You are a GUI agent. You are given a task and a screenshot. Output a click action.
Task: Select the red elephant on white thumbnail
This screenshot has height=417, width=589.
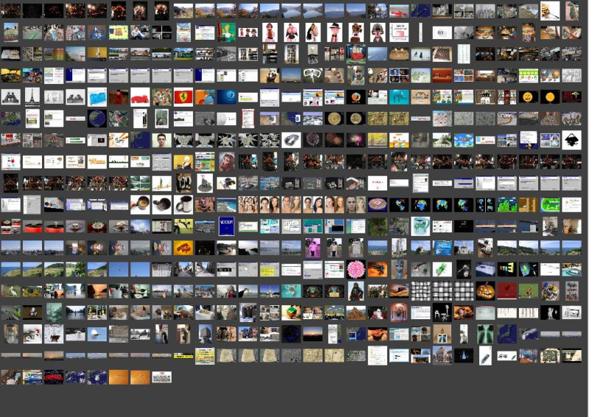tap(140, 97)
